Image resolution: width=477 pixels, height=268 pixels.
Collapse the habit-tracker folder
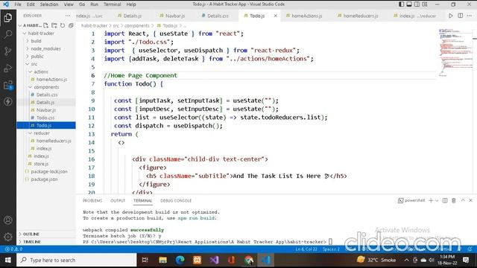[x=41, y=33]
